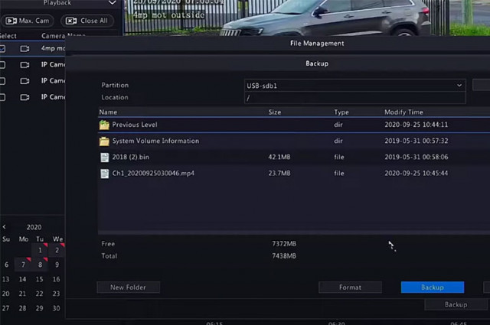Viewport: 490px width, 325px height.
Task: Toggle checkbox for the 4mp camera row
Action: pyautogui.click(x=2, y=49)
